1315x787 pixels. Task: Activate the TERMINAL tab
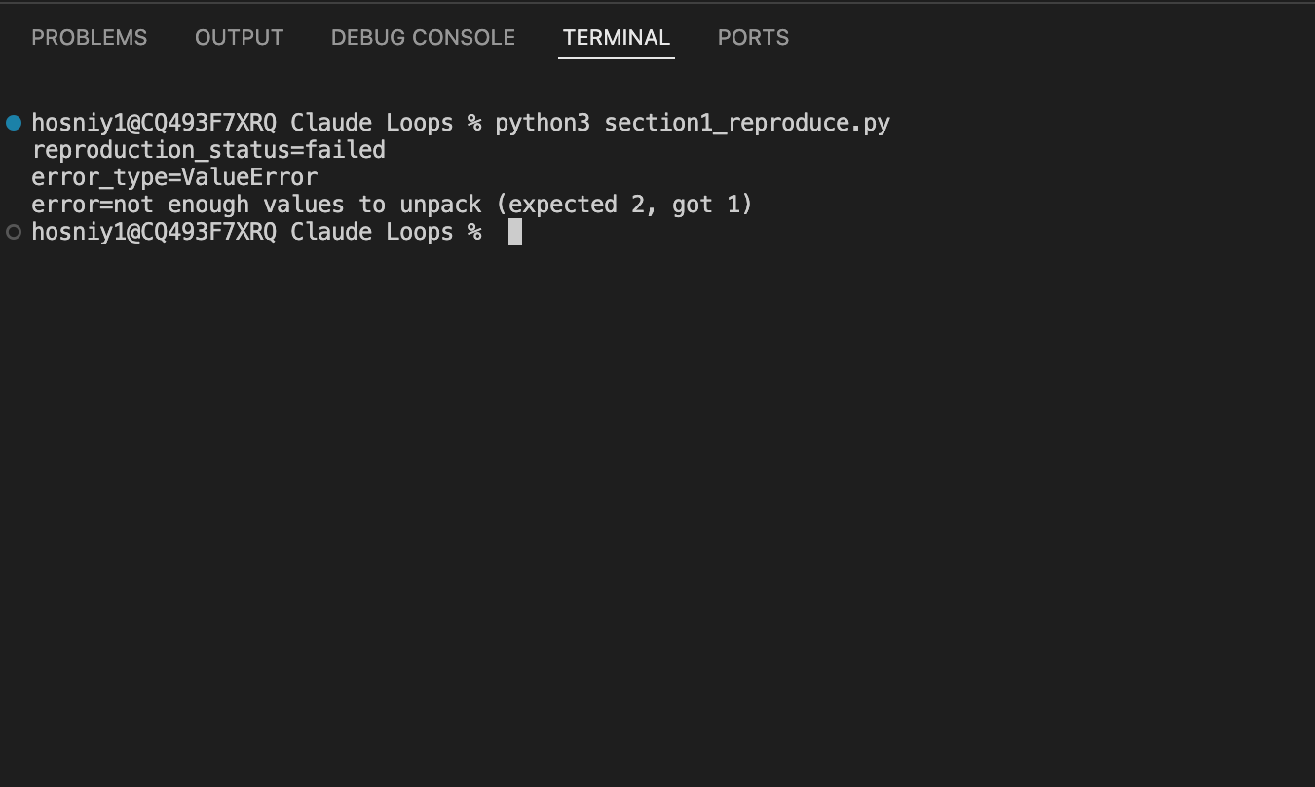click(x=617, y=38)
